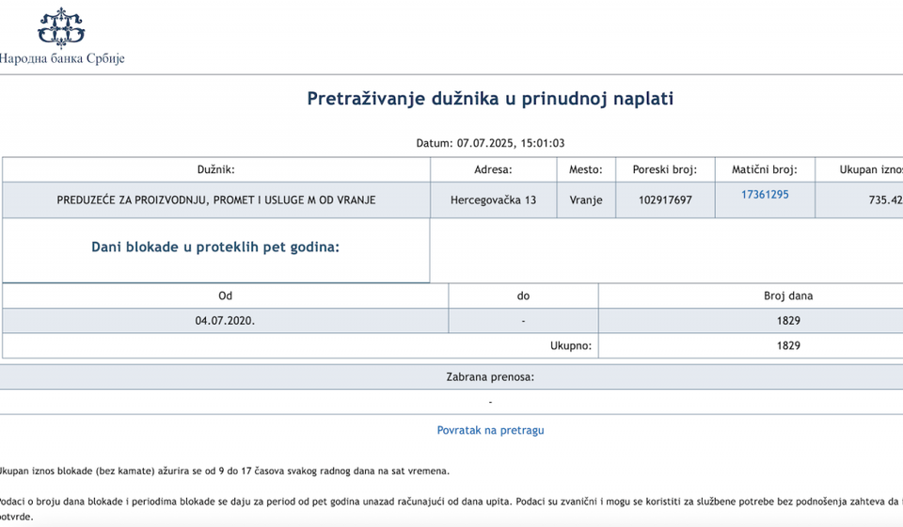Screen dimensions: 903x527
Task: Click the Matični broj: column header
Action: 764,170
